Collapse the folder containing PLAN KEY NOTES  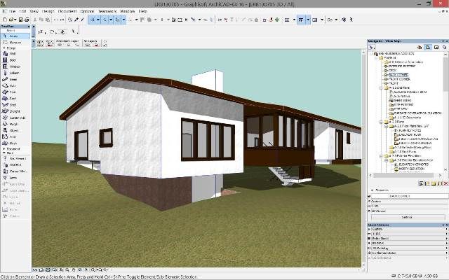[x=387, y=126]
